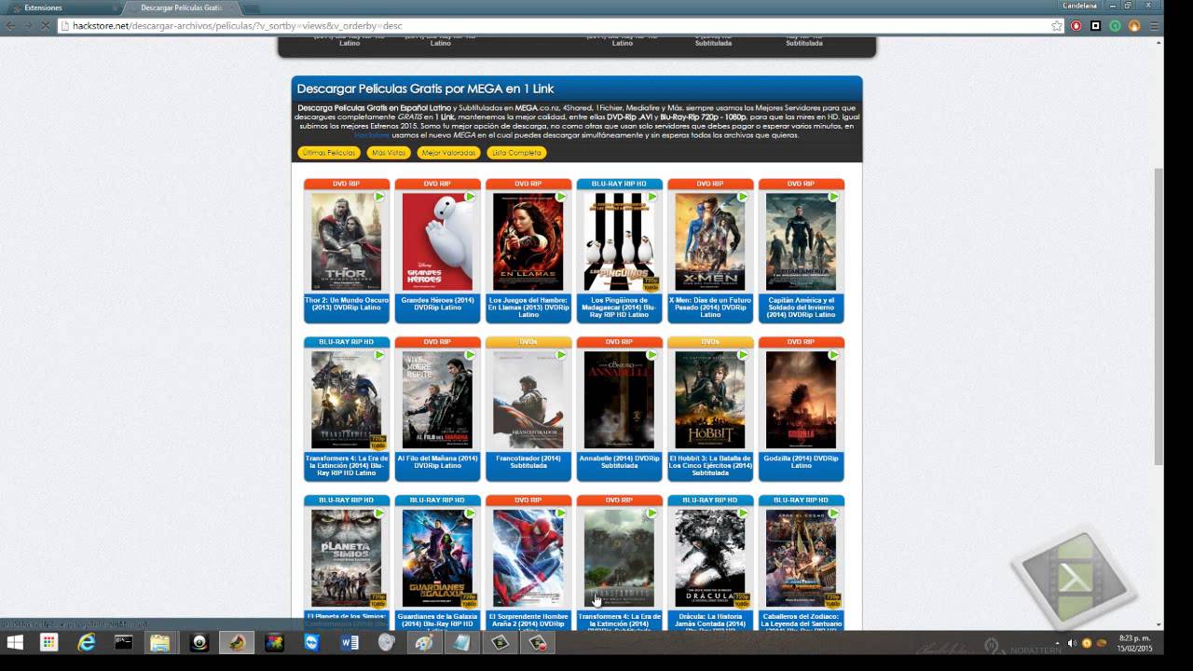Open the Planeta de los Simios poster
Viewport: 1193px width, 671px height.
(346, 558)
